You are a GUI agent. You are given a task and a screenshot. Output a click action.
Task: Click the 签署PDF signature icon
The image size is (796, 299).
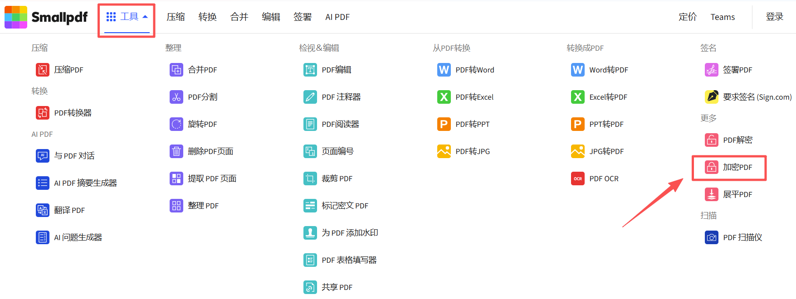(712, 70)
